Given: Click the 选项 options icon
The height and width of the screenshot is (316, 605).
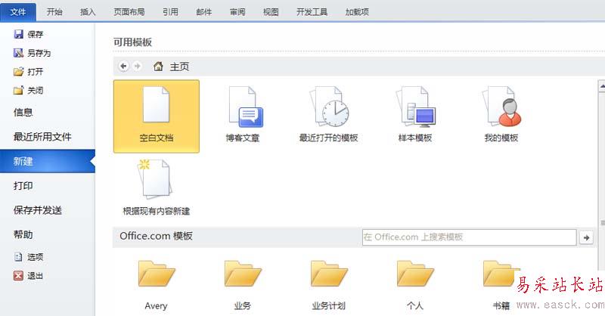Looking at the screenshot, I should click(x=18, y=257).
